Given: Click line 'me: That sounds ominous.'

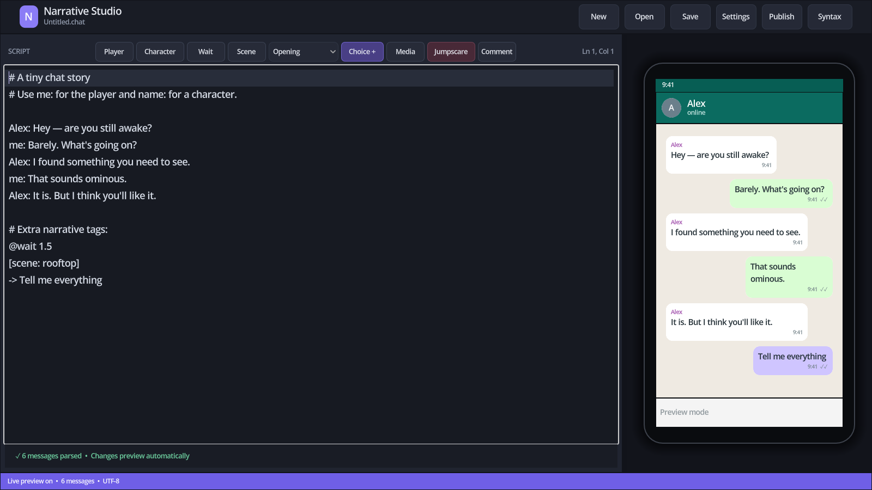Looking at the screenshot, I should pyautogui.click(x=68, y=179).
